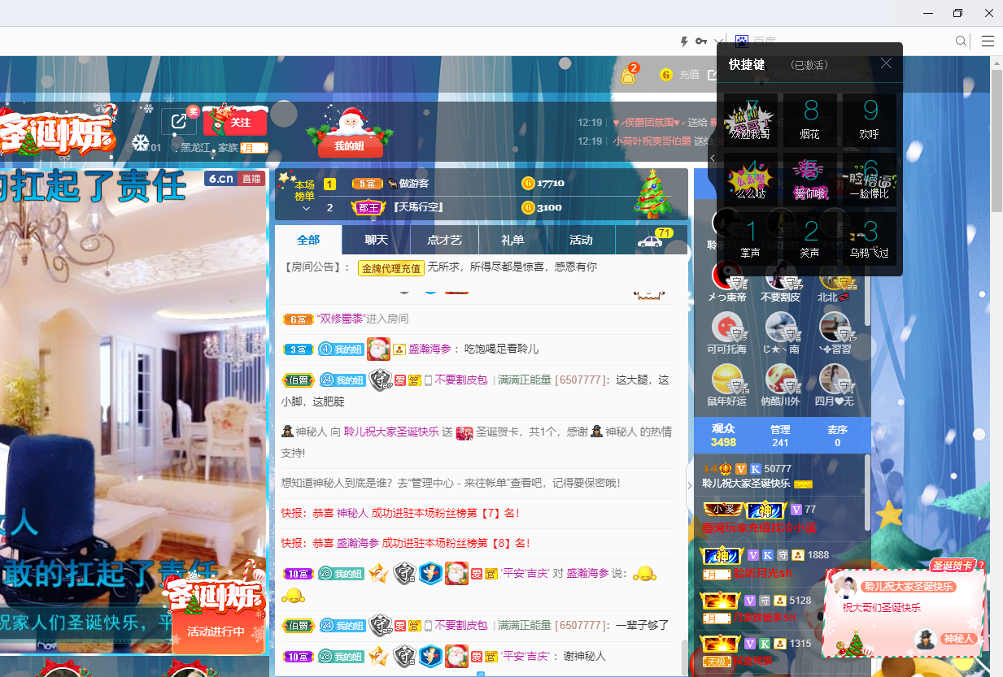Click 聆儿祝大家圣诞快乐 name in gift message
Image resolution: width=1003 pixels, height=677 pixels.
[391, 432]
